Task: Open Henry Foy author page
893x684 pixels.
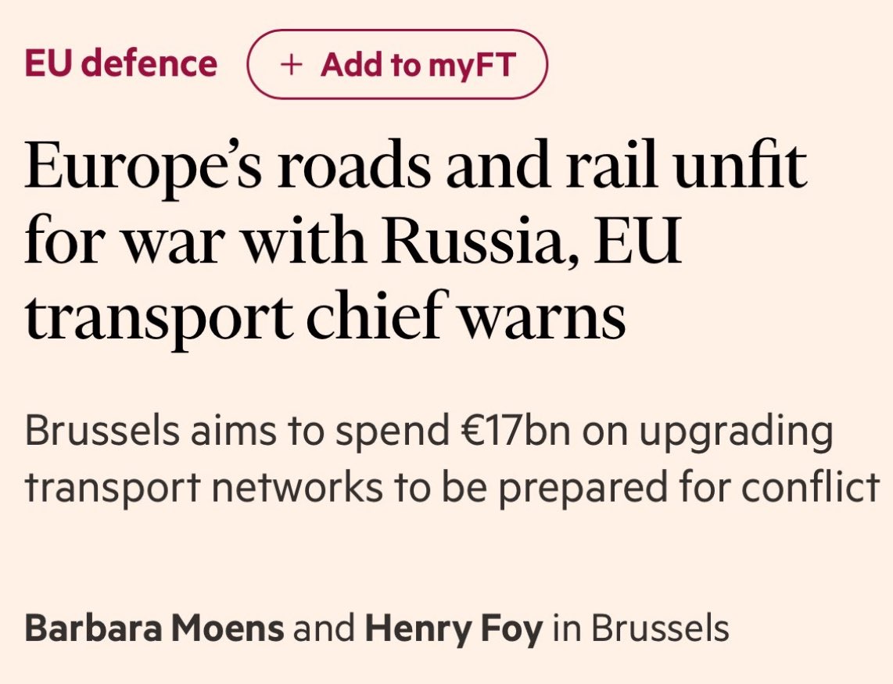Action: 454,629
